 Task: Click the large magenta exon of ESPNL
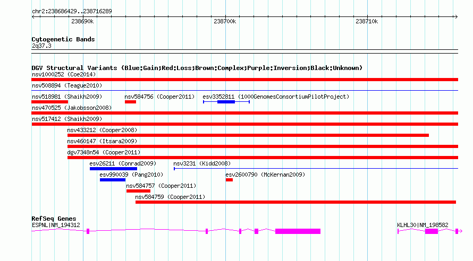pos(298,231)
